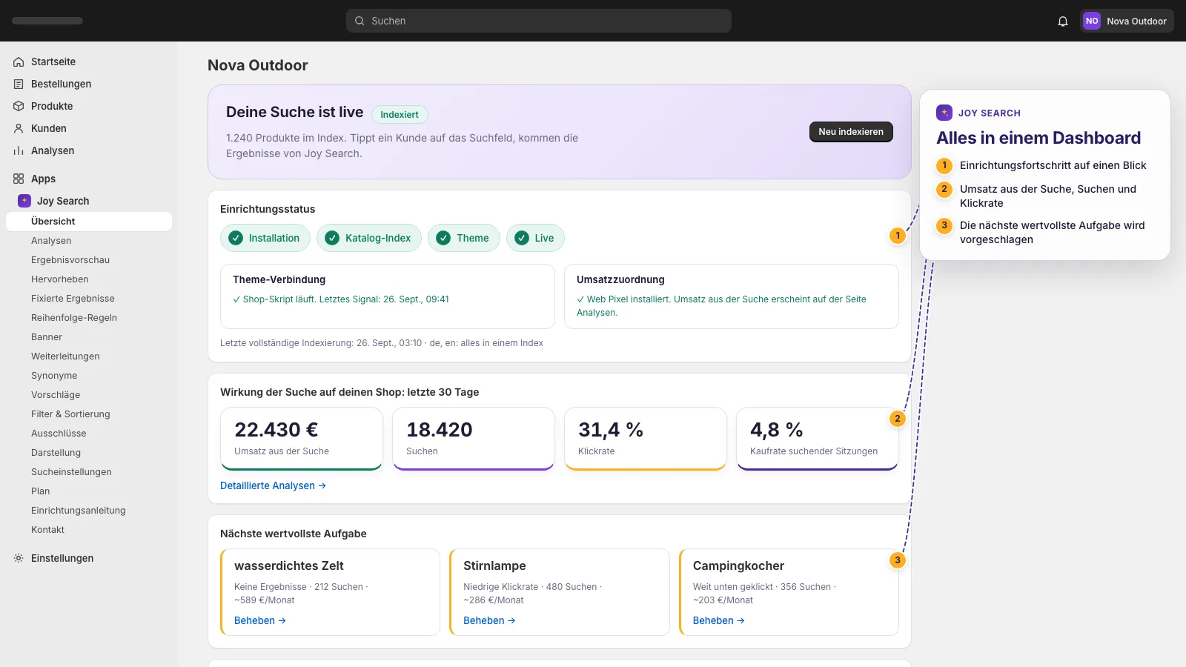
Task: Open Ausschlüsse page
Action: click(x=89, y=434)
